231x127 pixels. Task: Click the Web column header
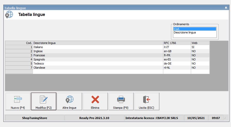[x=200, y=43]
